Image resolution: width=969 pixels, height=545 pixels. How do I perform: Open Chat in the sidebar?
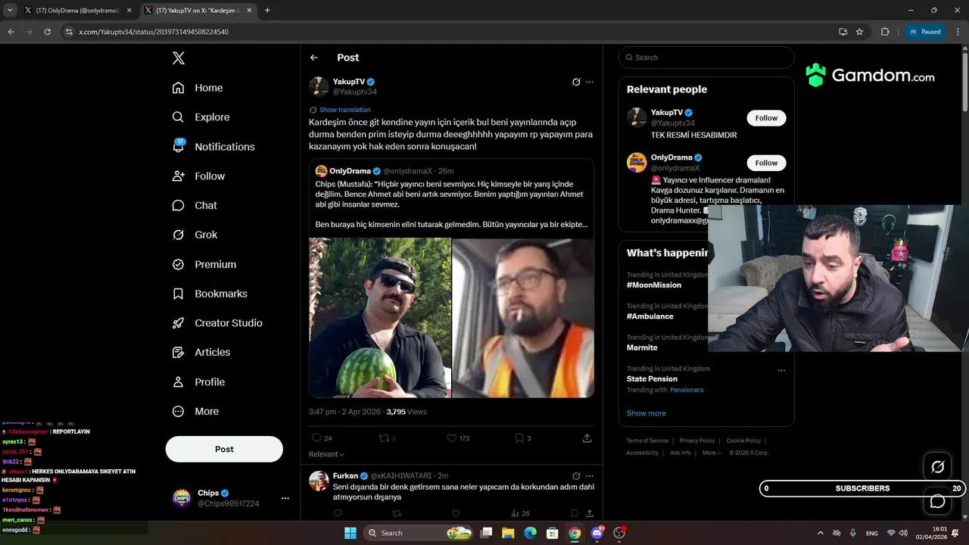pos(195,205)
